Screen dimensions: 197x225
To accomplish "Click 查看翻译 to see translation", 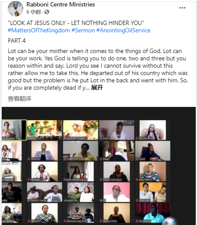I will (x=19, y=99).
